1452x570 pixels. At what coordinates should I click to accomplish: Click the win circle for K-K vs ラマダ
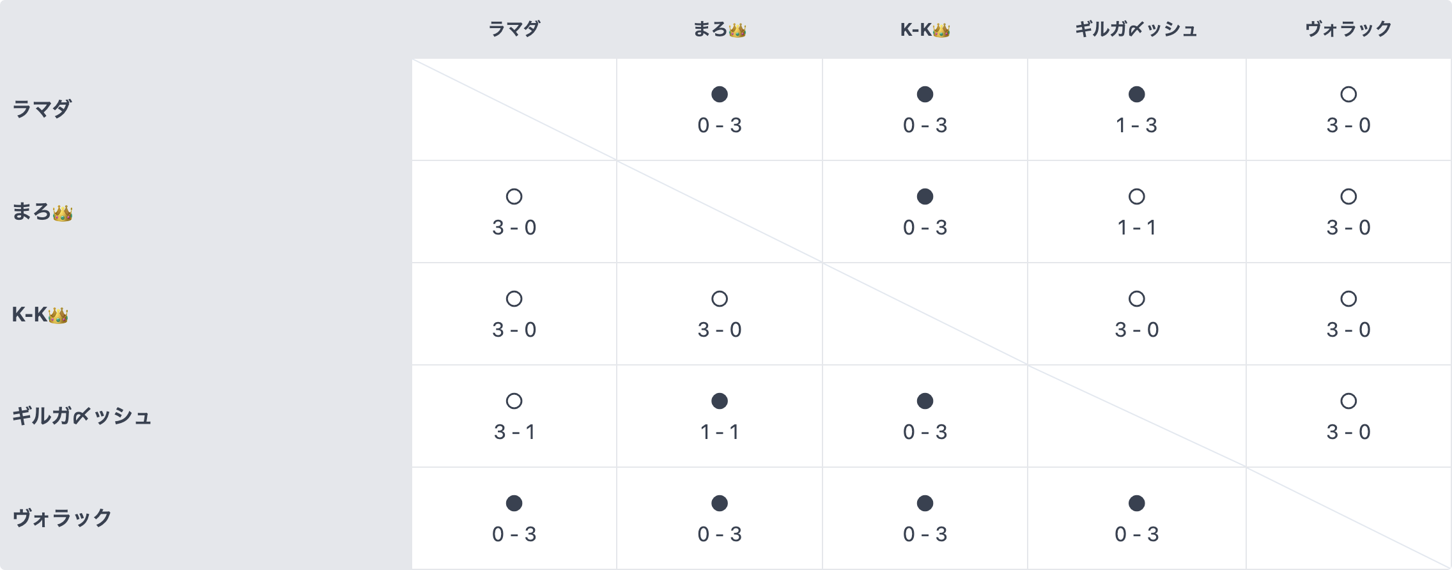pyautogui.click(x=514, y=299)
